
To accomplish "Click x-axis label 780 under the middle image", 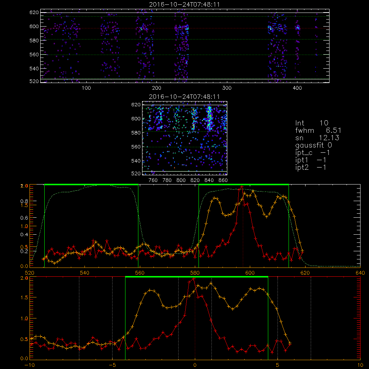I will (167, 180).
